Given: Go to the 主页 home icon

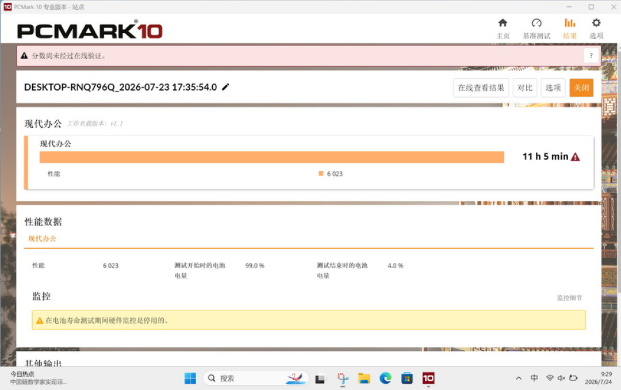Looking at the screenshot, I should (x=503, y=22).
